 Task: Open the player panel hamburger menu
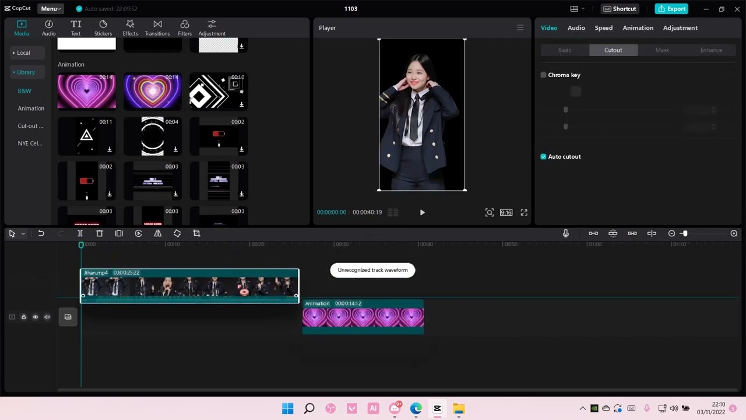click(x=520, y=27)
